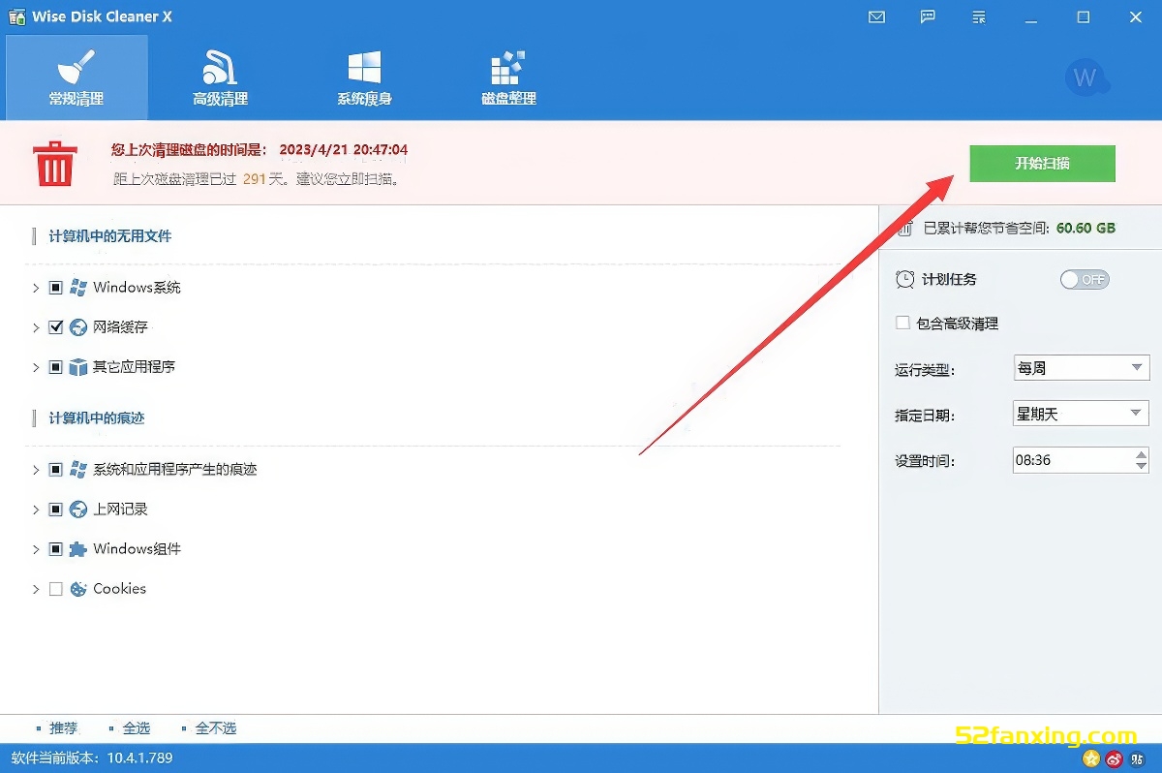Click the yellow star icon in status bar
The width and height of the screenshot is (1162, 773).
tap(1091, 758)
